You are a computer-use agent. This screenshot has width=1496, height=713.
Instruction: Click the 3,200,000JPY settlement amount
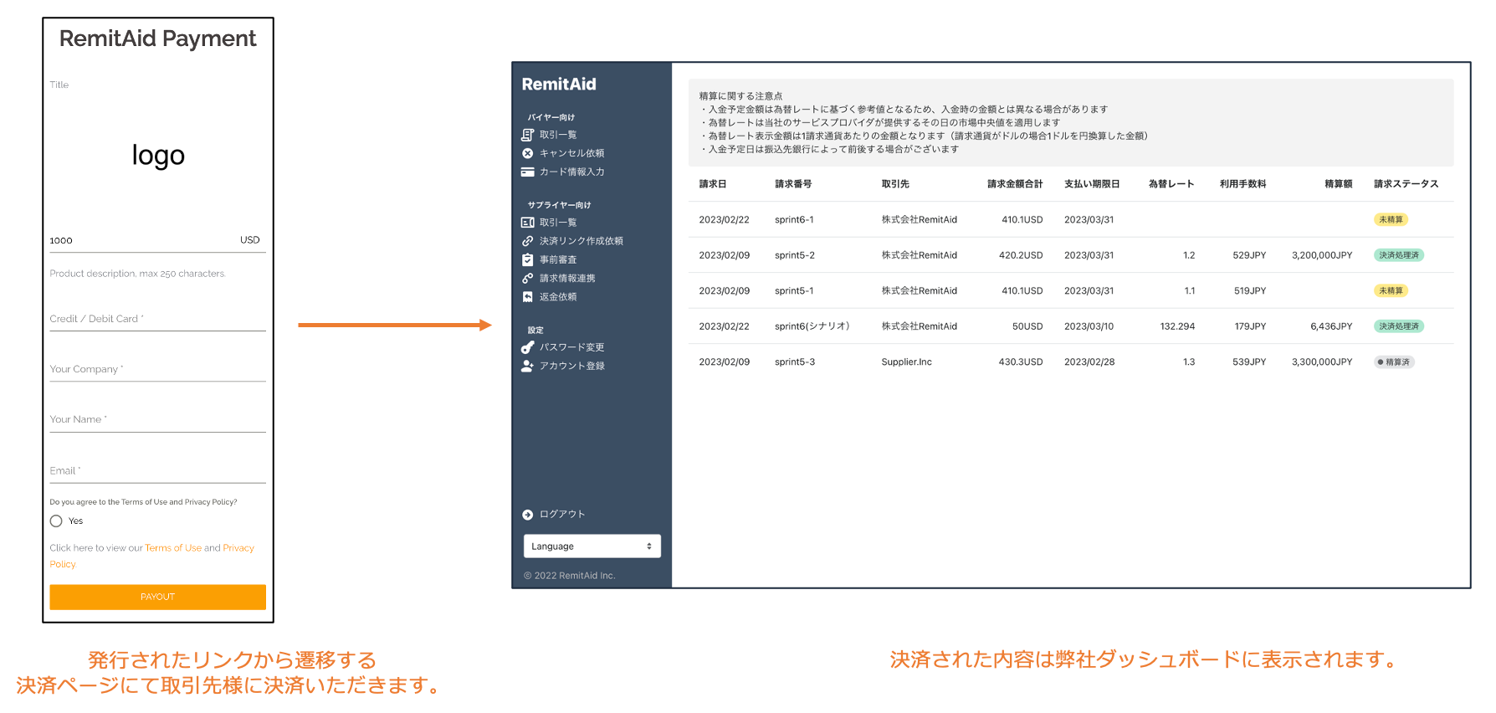click(x=1322, y=255)
